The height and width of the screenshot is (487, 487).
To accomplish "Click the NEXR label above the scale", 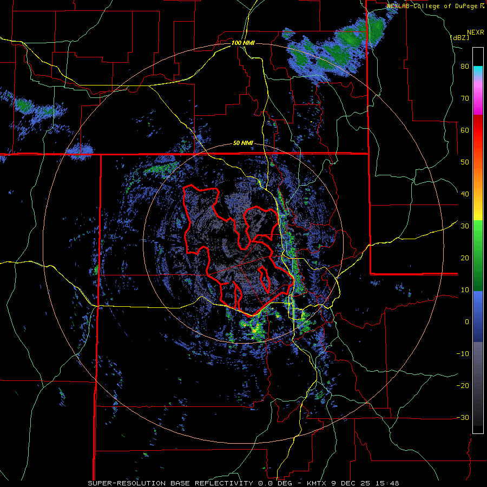I will [475, 32].
